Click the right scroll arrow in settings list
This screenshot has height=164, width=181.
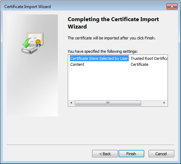click(164, 103)
